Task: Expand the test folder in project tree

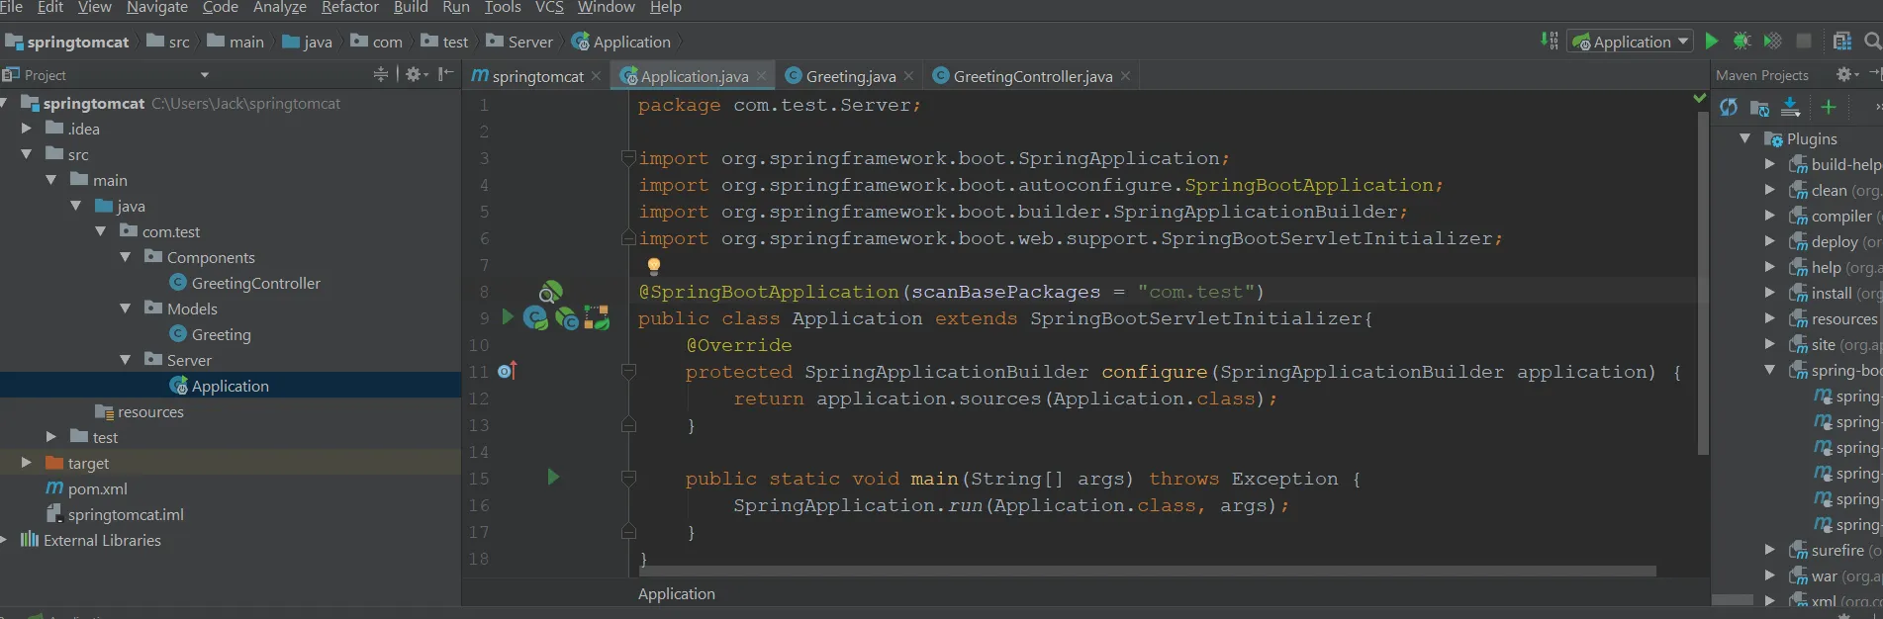Action: (x=51, y=437)
